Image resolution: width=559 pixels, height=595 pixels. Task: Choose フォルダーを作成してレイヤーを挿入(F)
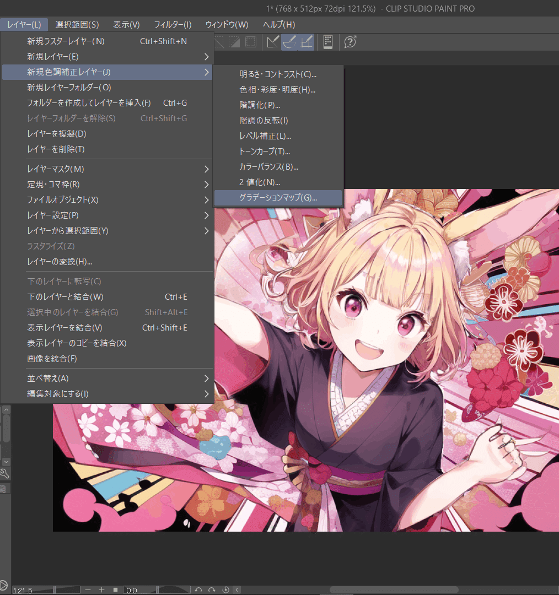(x=108, y=103)
